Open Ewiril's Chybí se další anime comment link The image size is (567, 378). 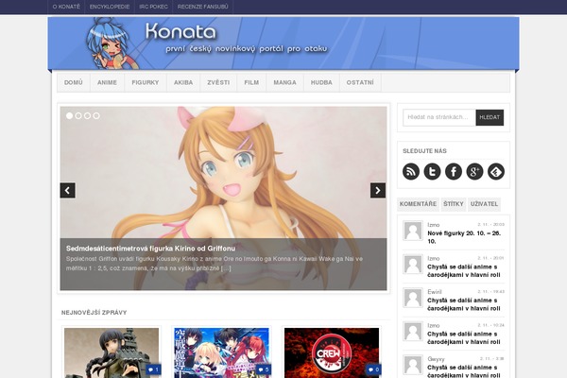(x=464, y=304)
